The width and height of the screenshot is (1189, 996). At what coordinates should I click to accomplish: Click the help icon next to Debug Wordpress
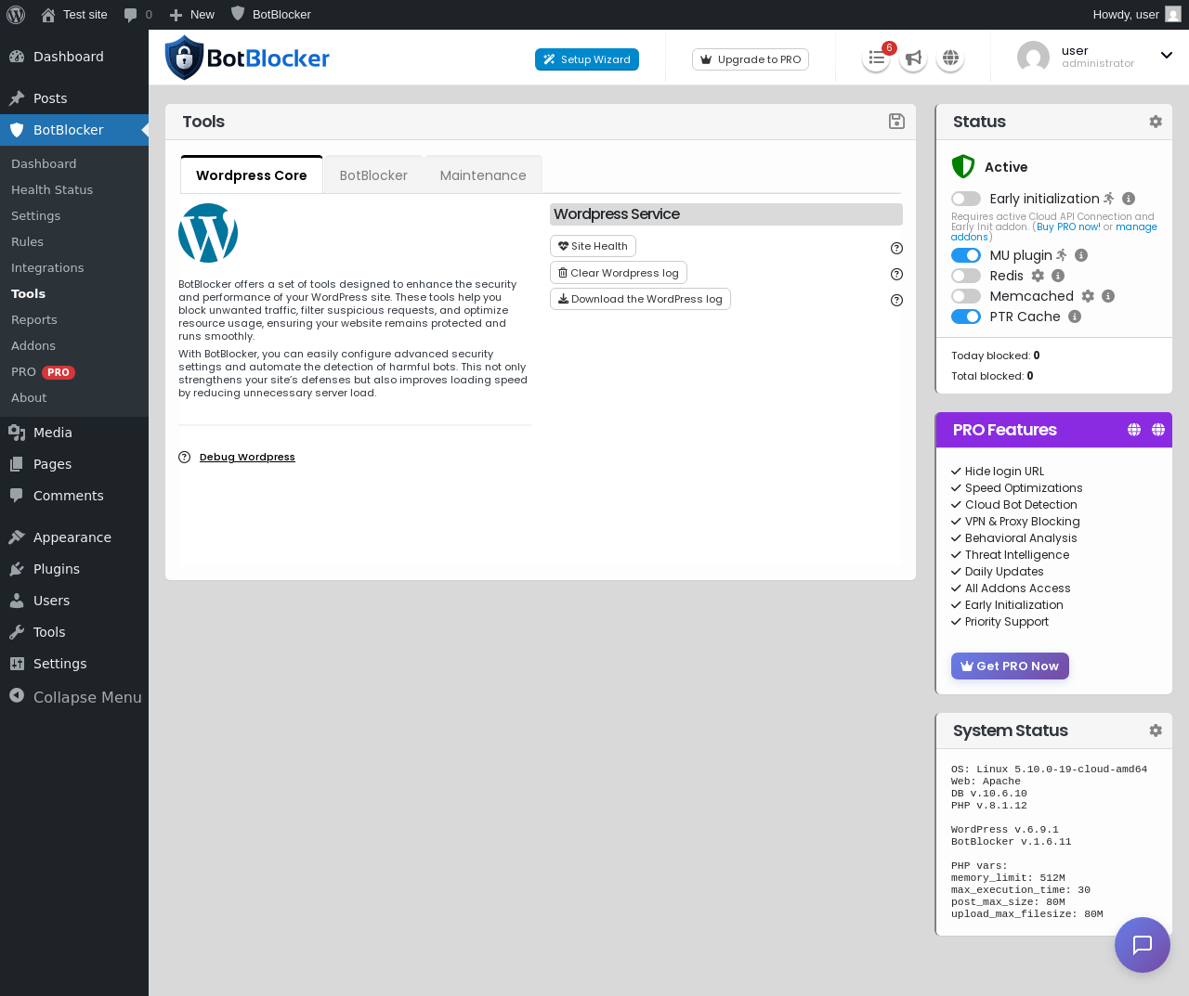coord(184,457)
